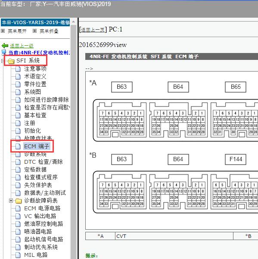Click the B65 connector label in diagram *A

[x=236, y=87]
